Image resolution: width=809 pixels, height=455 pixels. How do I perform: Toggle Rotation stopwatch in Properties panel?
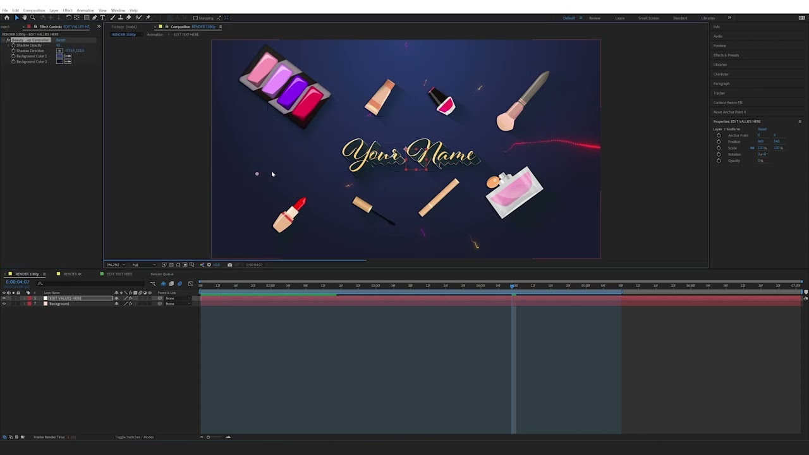point(718,154)
